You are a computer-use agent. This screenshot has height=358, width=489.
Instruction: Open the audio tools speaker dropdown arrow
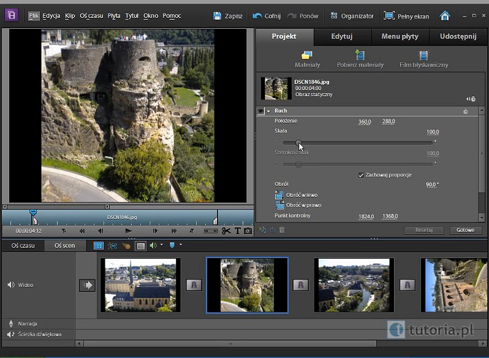[161, 245]
